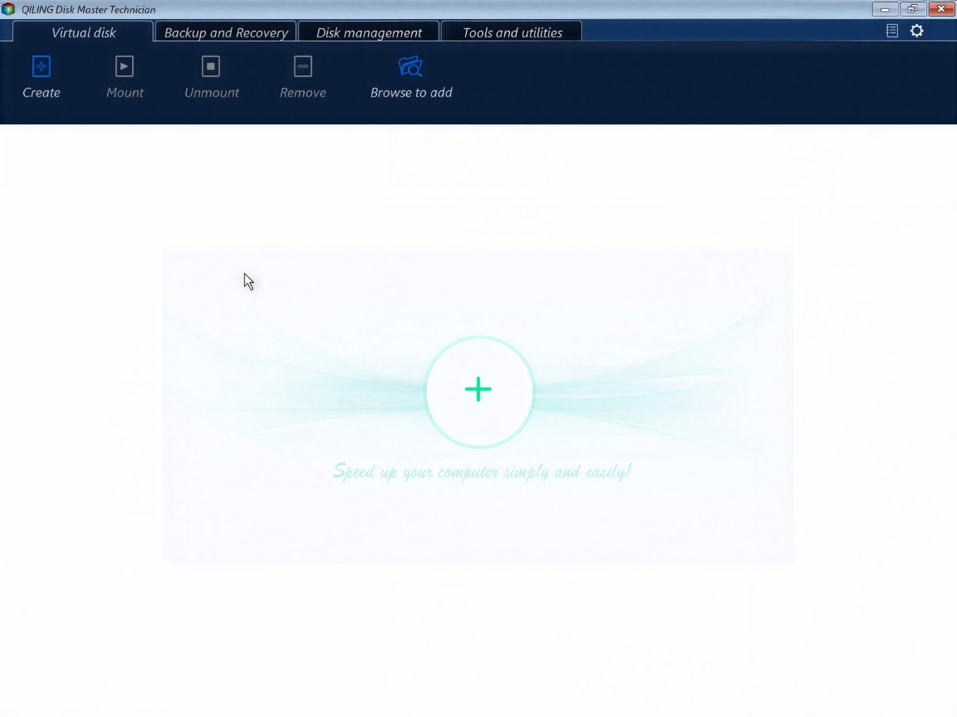Open the log list icon beside the gear
Image resolution: width=957 pixels, height=717 pixels.
click(892, 30)
